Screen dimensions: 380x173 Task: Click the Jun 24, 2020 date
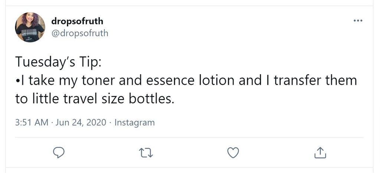coord(81,122)
